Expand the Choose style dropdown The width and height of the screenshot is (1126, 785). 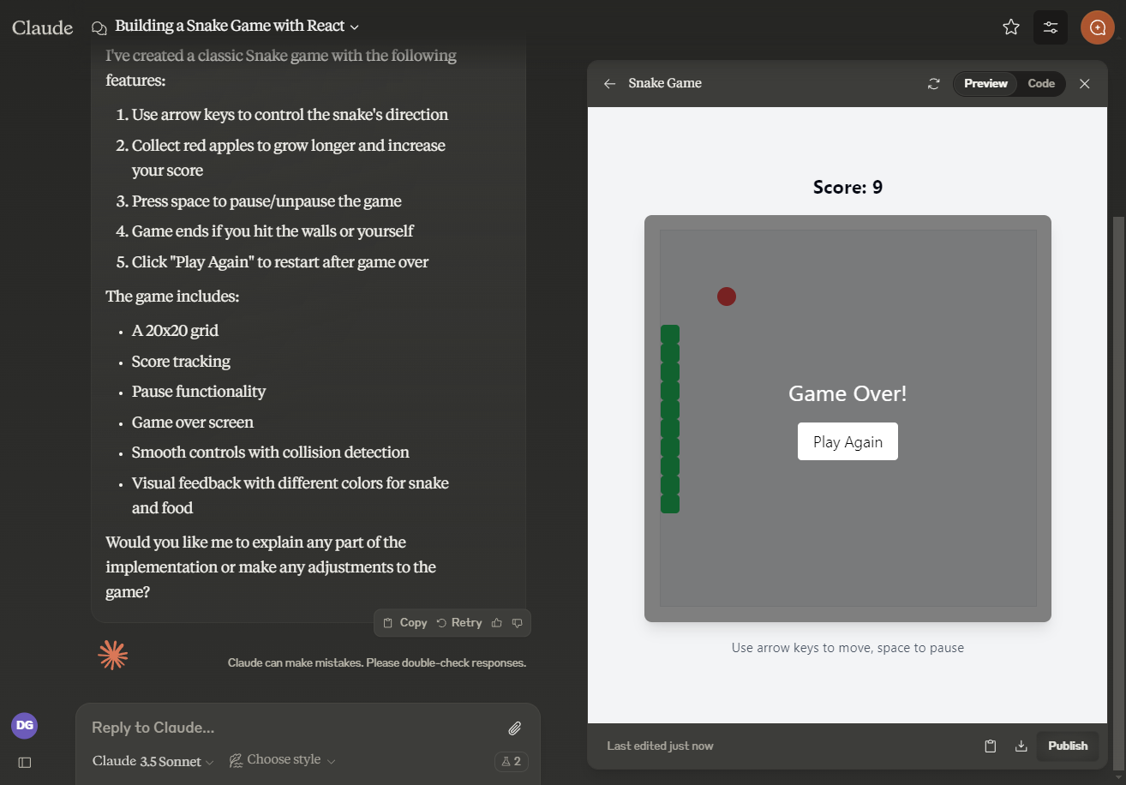pyautogui.click(x=283, y=760)
